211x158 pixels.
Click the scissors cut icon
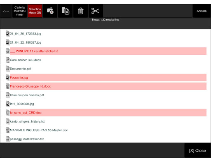click(x=96, y=11)
